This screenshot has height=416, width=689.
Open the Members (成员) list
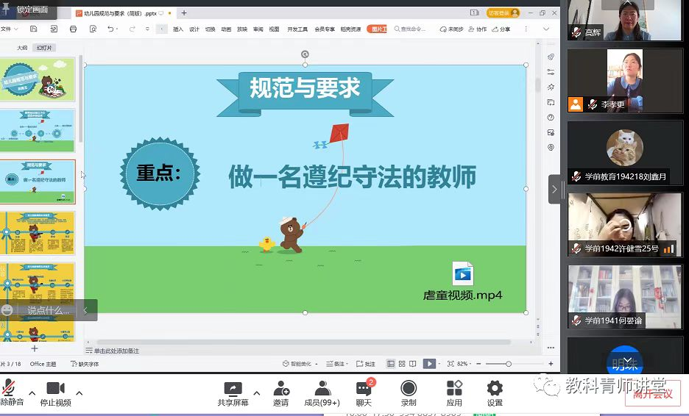(x=322, y=390)
